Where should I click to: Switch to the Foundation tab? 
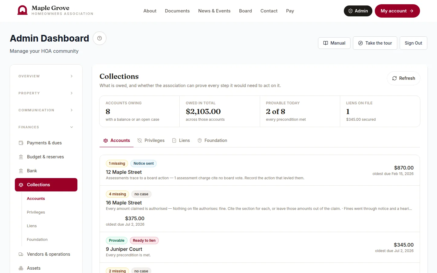pos(212,140)
